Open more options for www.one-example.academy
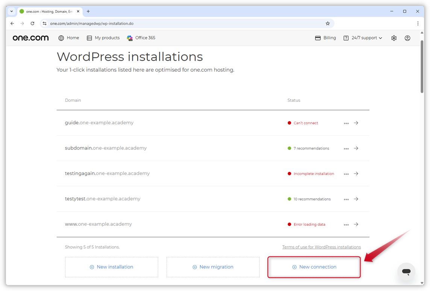 (x=346, y=225)
